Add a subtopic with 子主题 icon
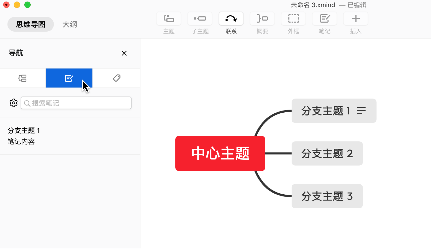431x249 pixels. pos(200,19)
